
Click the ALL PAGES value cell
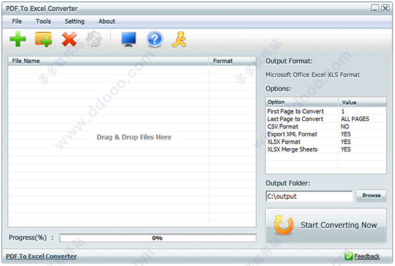(355, 119)
